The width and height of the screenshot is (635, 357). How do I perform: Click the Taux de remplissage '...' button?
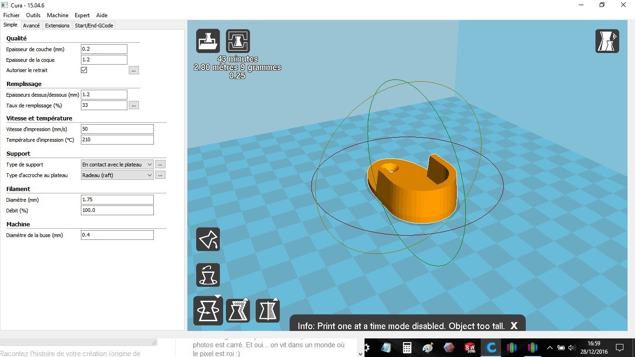coord(134,106)
